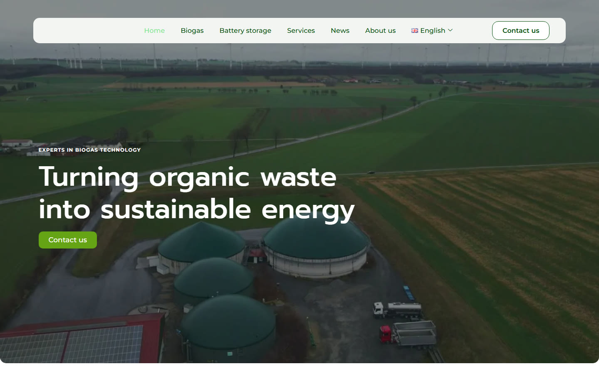Screen dimensions: 599x374
Task: Click the green Contact us hero button
Action: [68, 240]
